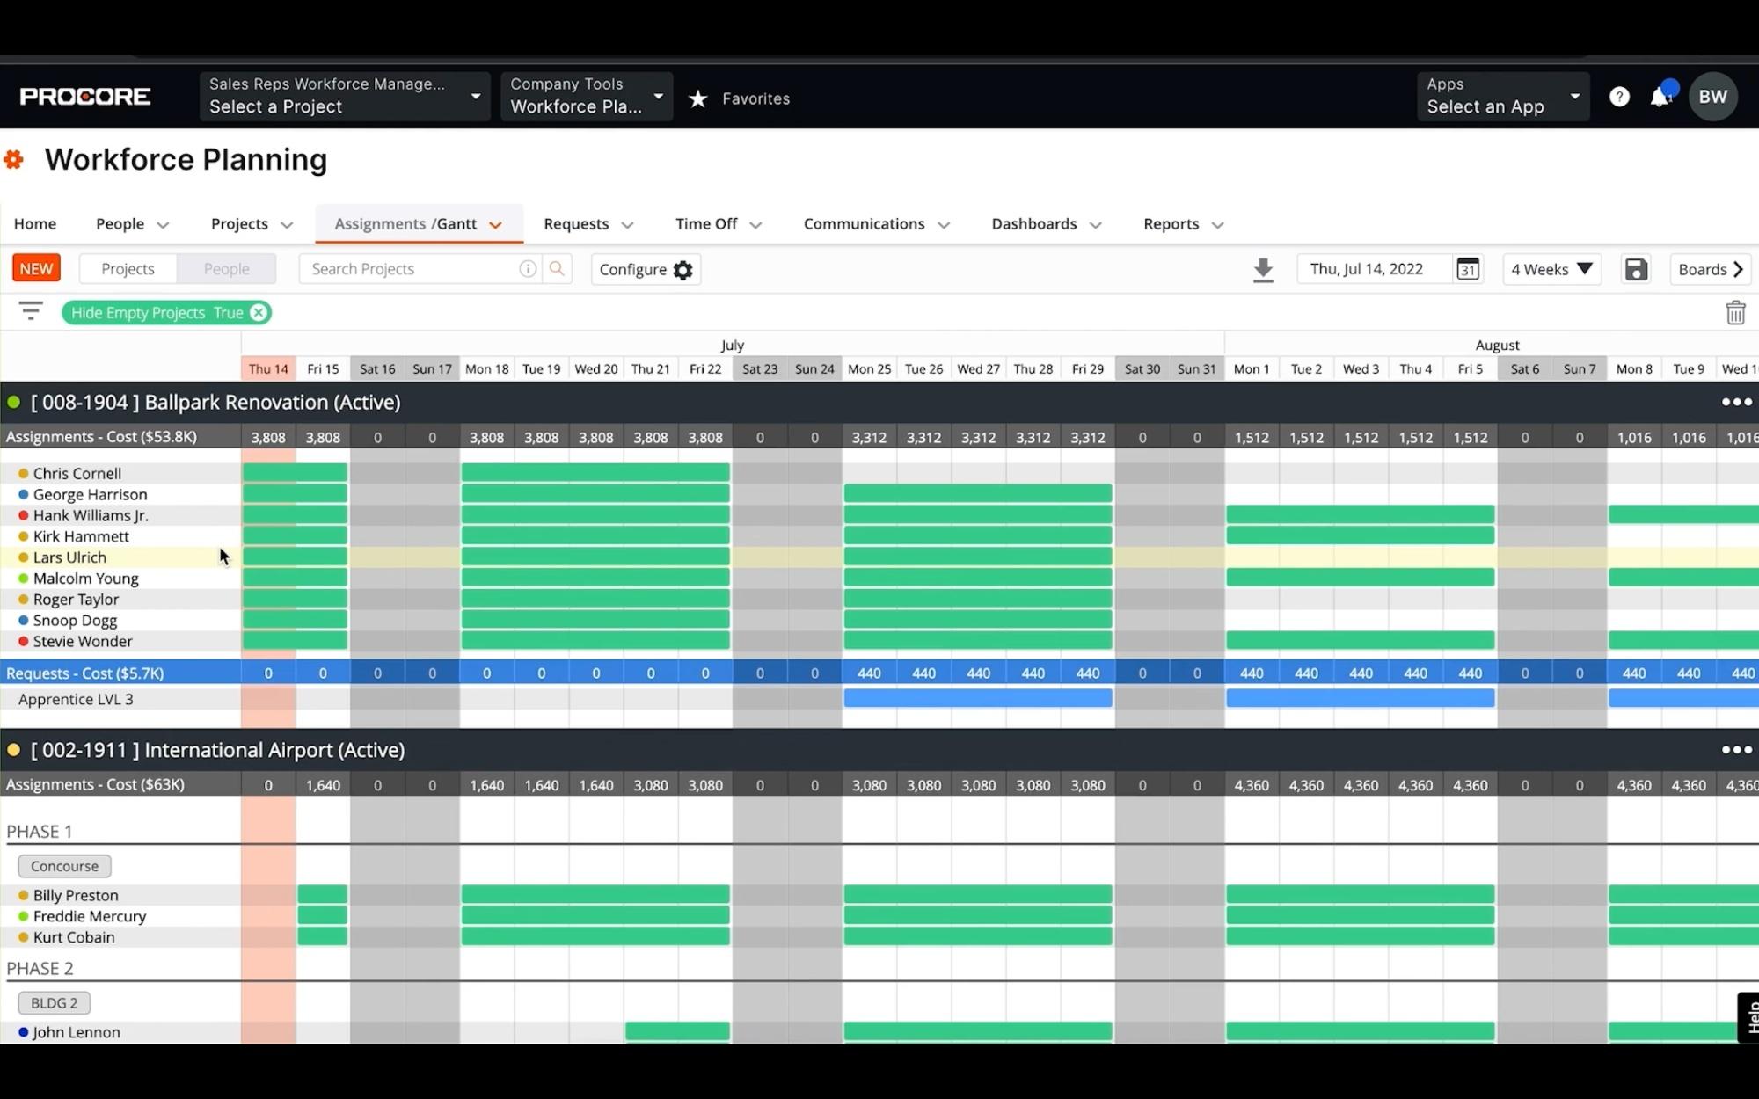This screenshot has width=1759, height=1099.
Task: Click the help question mark icon
Action: coord(1619,97)
